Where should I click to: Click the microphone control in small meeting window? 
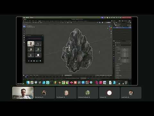coord(29,61)
